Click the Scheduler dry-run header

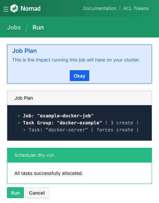(79, 155)
